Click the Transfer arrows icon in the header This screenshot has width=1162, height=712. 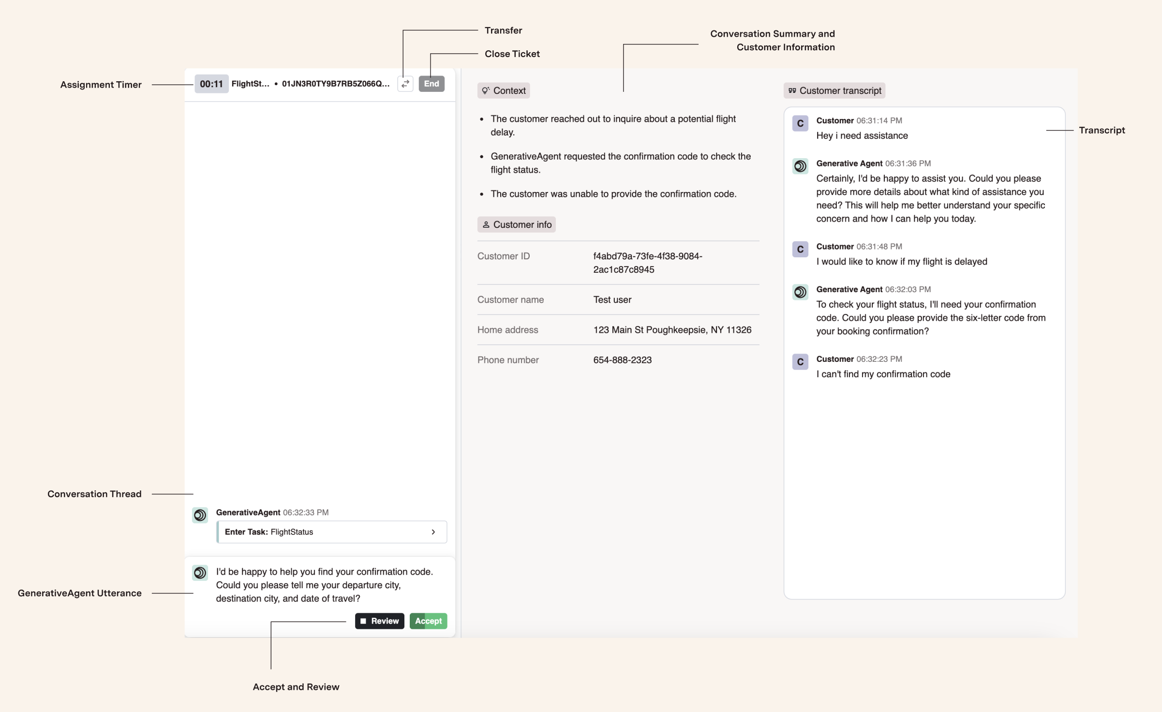(x=404, y=84)
